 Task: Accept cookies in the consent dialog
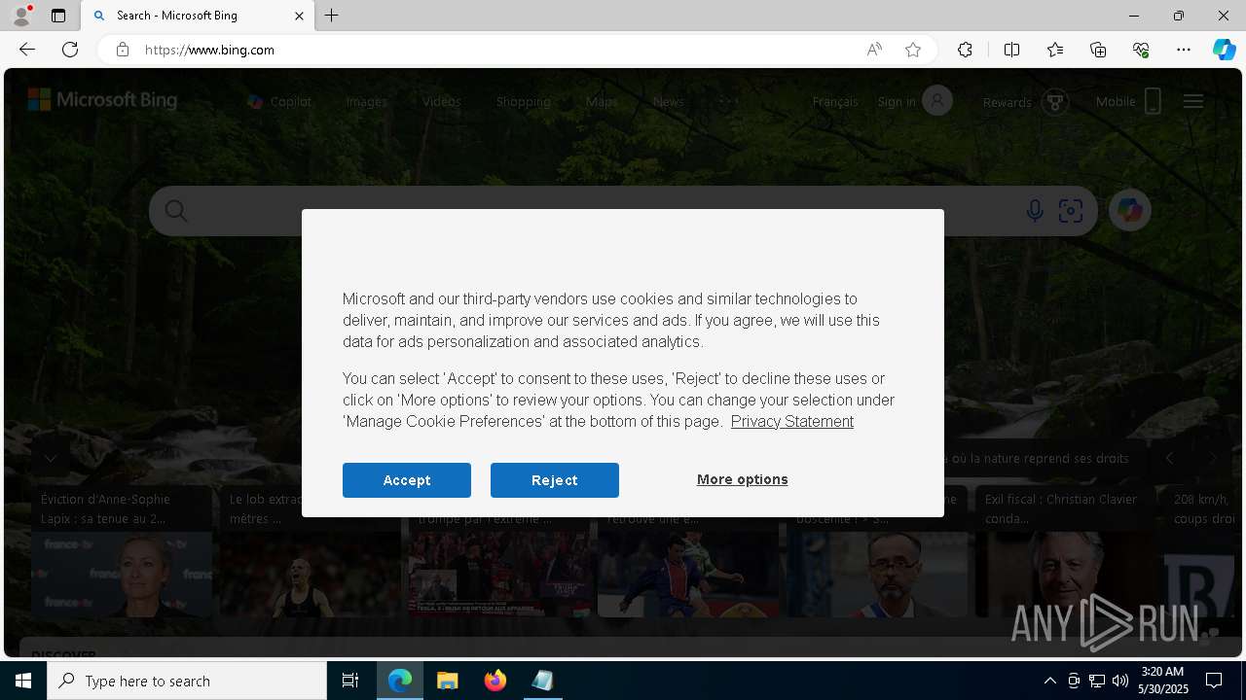(407, 480)
